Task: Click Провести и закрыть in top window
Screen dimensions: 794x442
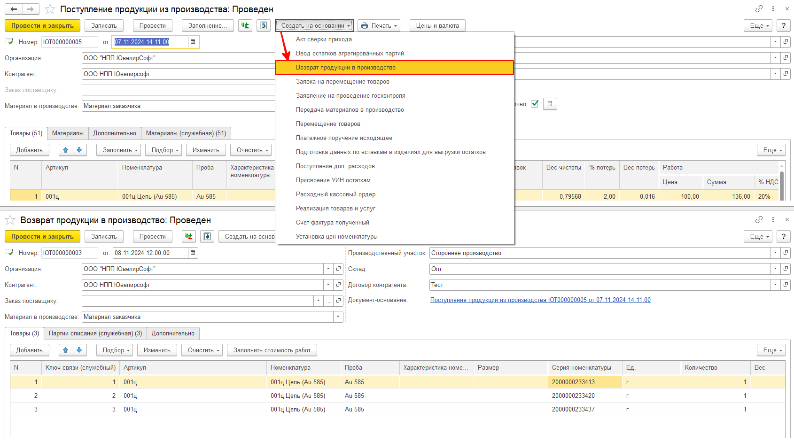Action: click(42, 25)
